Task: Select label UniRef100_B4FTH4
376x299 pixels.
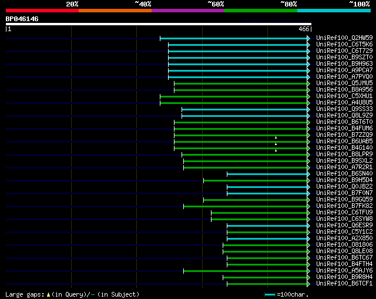Action: point(344,264)
